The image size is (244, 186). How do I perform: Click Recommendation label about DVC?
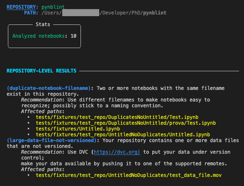41,152
